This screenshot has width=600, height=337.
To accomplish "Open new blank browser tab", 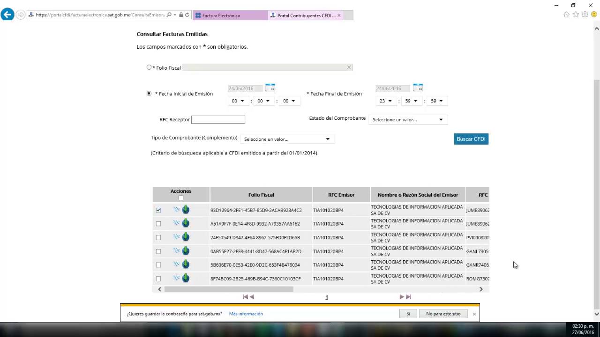I will 348,15.
